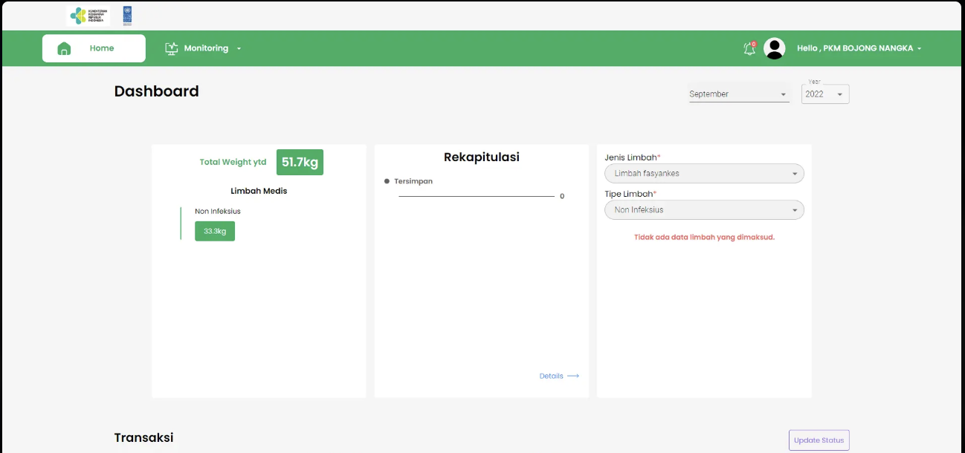This screenshot has width=965, height=453.
Task: Click the user profile avatar
Action: tap(774, 48)
